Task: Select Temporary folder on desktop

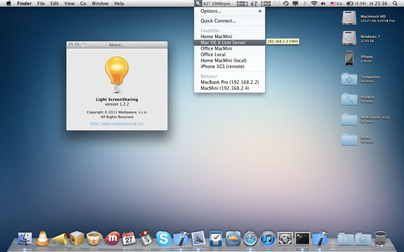Action: pos(349,79)
